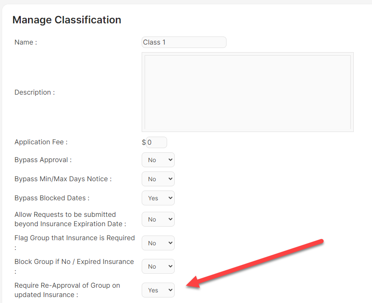Click the Manage Classification heading

coord(67,20)
